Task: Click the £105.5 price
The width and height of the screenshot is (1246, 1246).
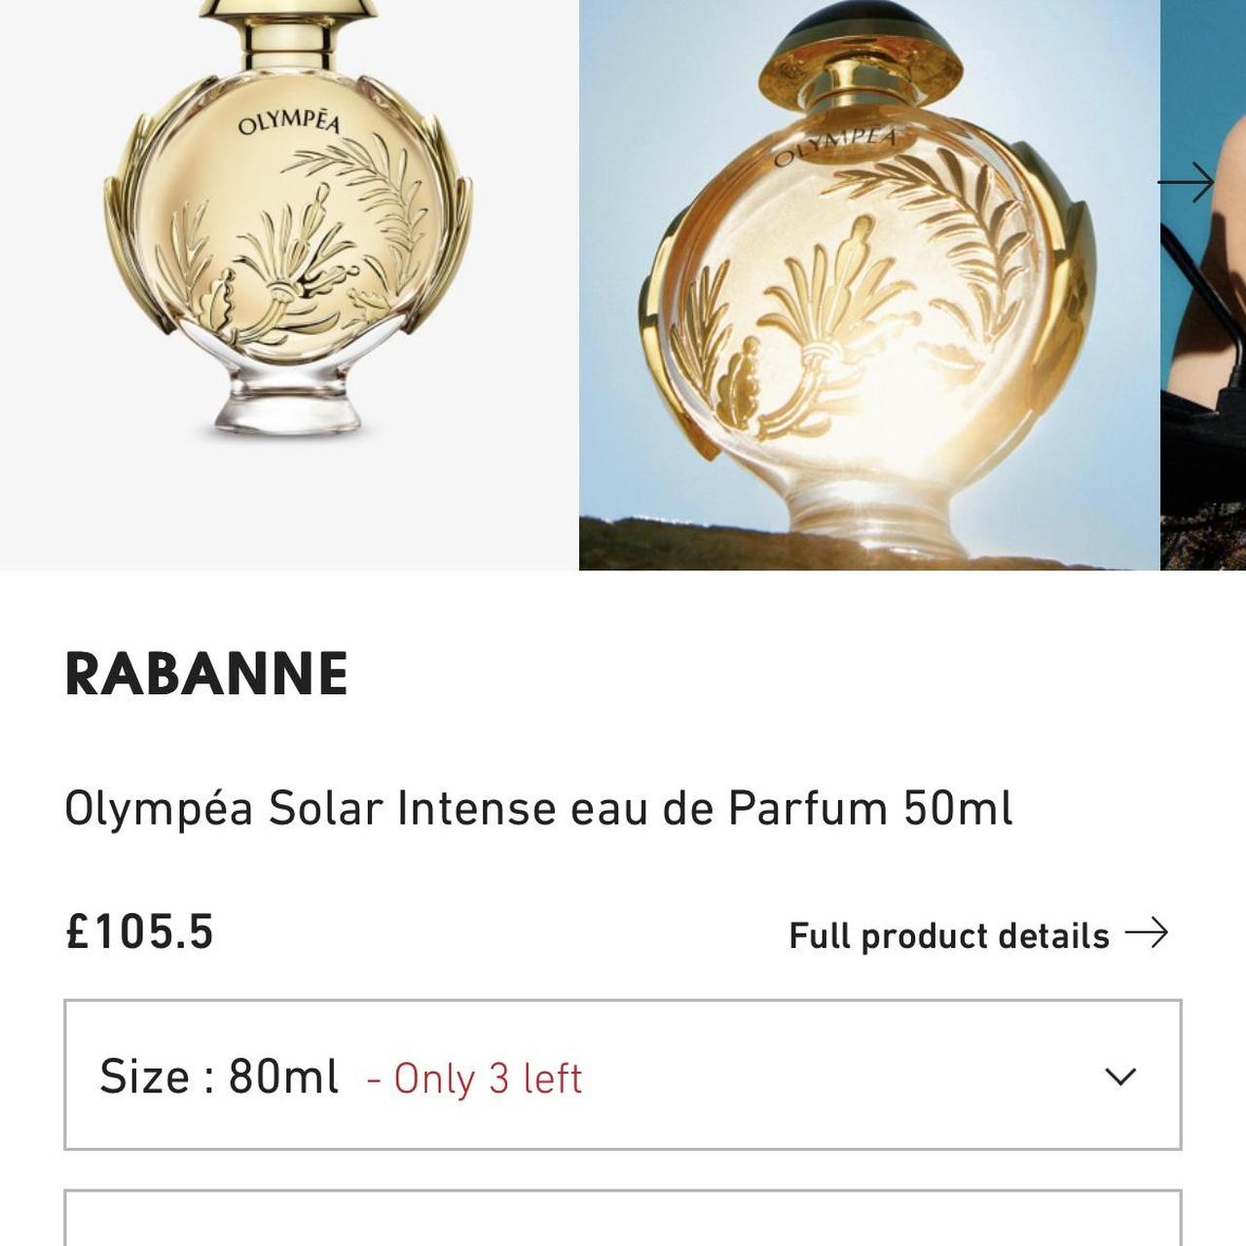Action: 139,932
